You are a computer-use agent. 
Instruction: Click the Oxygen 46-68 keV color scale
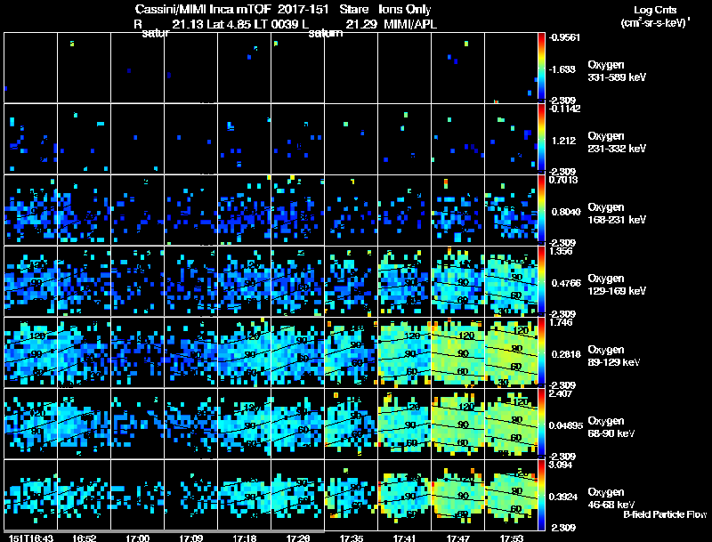click(x=541, y=495)
